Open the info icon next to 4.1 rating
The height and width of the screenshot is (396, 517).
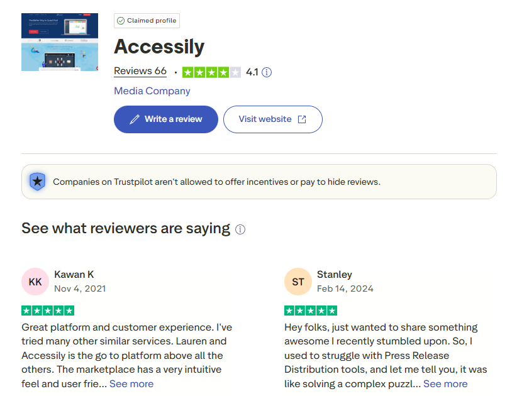[266, 72]
